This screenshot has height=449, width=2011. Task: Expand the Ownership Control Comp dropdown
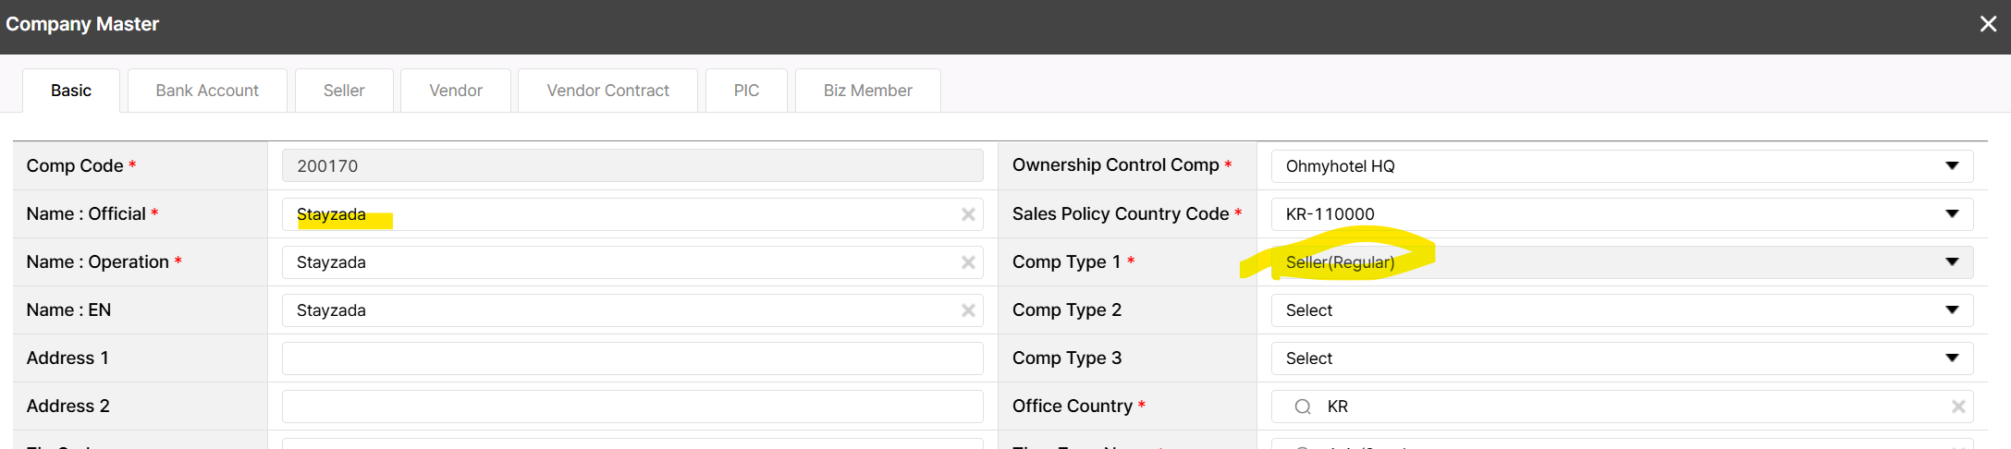point(1952,166)
